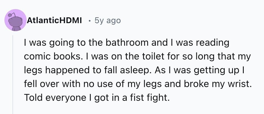Viewport: 264px width, 114px height.
Task: Open AtlanticHDMI's purple Snoo avatar
Action: pyautogui.click(x=16, y=20)
